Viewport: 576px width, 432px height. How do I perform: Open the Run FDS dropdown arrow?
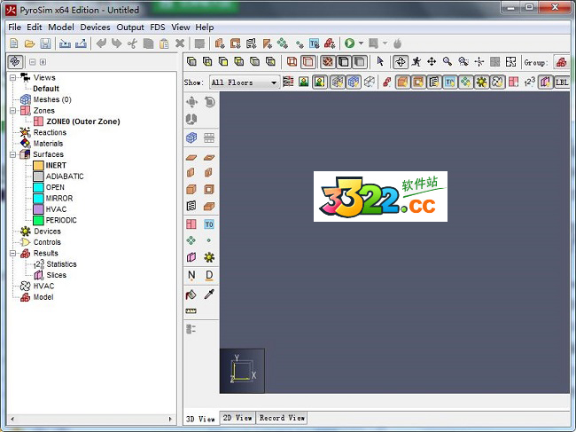[361, 43]
